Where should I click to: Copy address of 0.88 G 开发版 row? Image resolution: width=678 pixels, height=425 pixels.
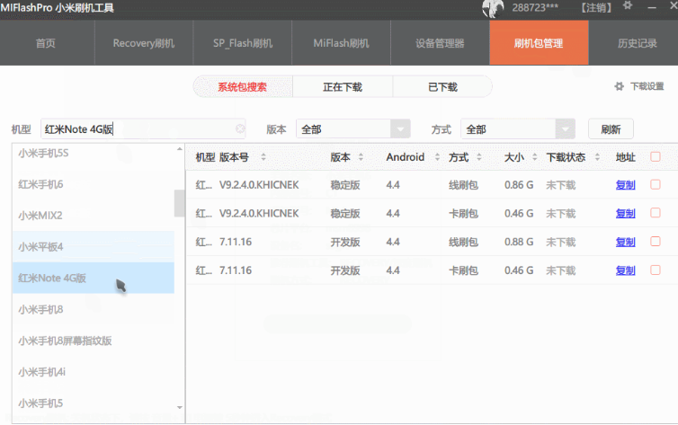point(625,242)
